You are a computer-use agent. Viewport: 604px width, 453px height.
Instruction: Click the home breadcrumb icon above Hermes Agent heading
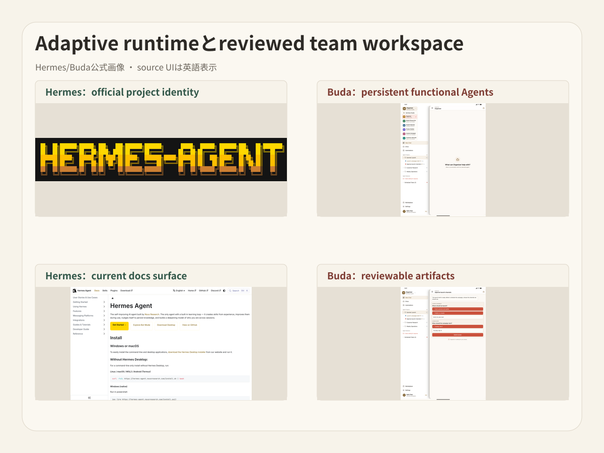pos(113,298)
